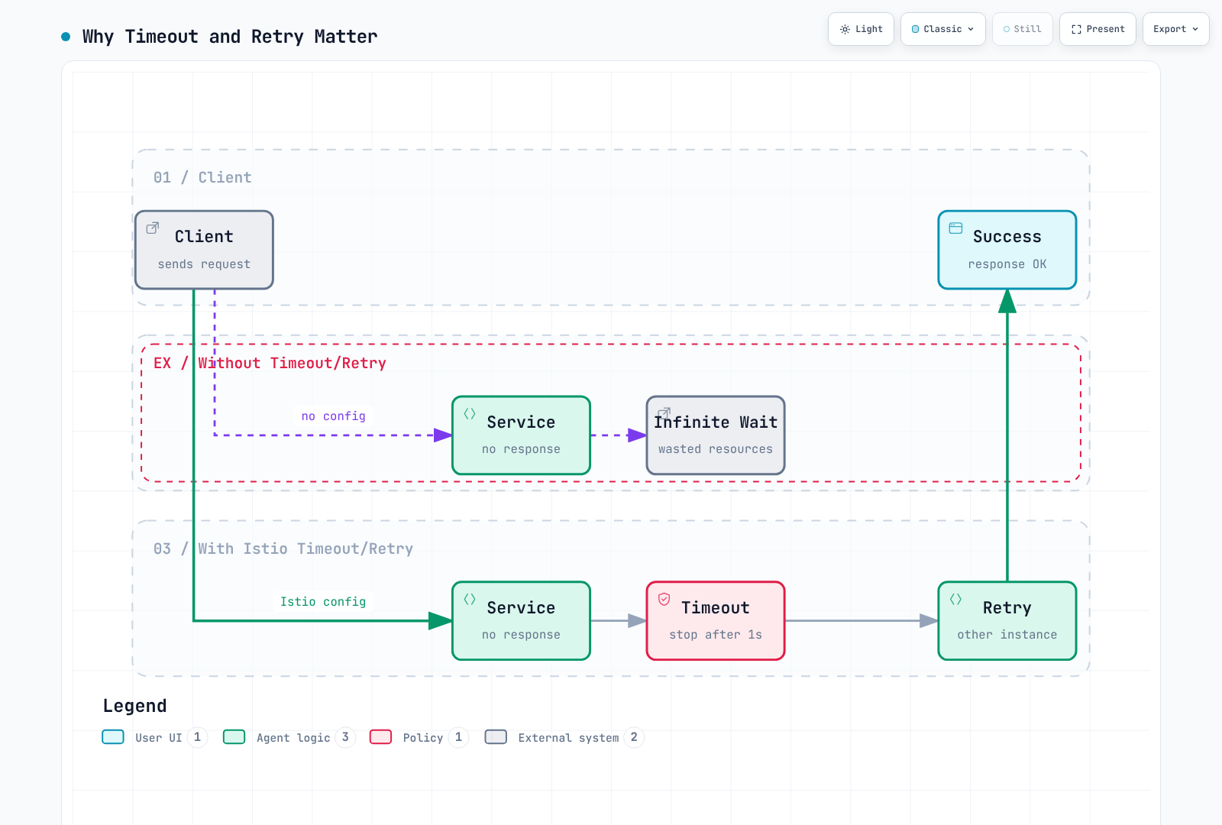Click '03 / With Istio Timeout/Retry' label
1222x825 pixels.
pyautogui.click(x=283, y=548)
